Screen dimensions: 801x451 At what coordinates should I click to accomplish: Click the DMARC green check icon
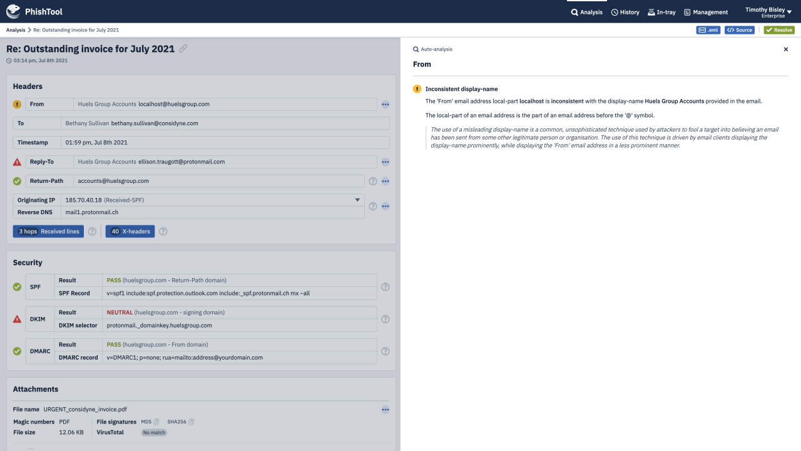click(x=17, y=351)
